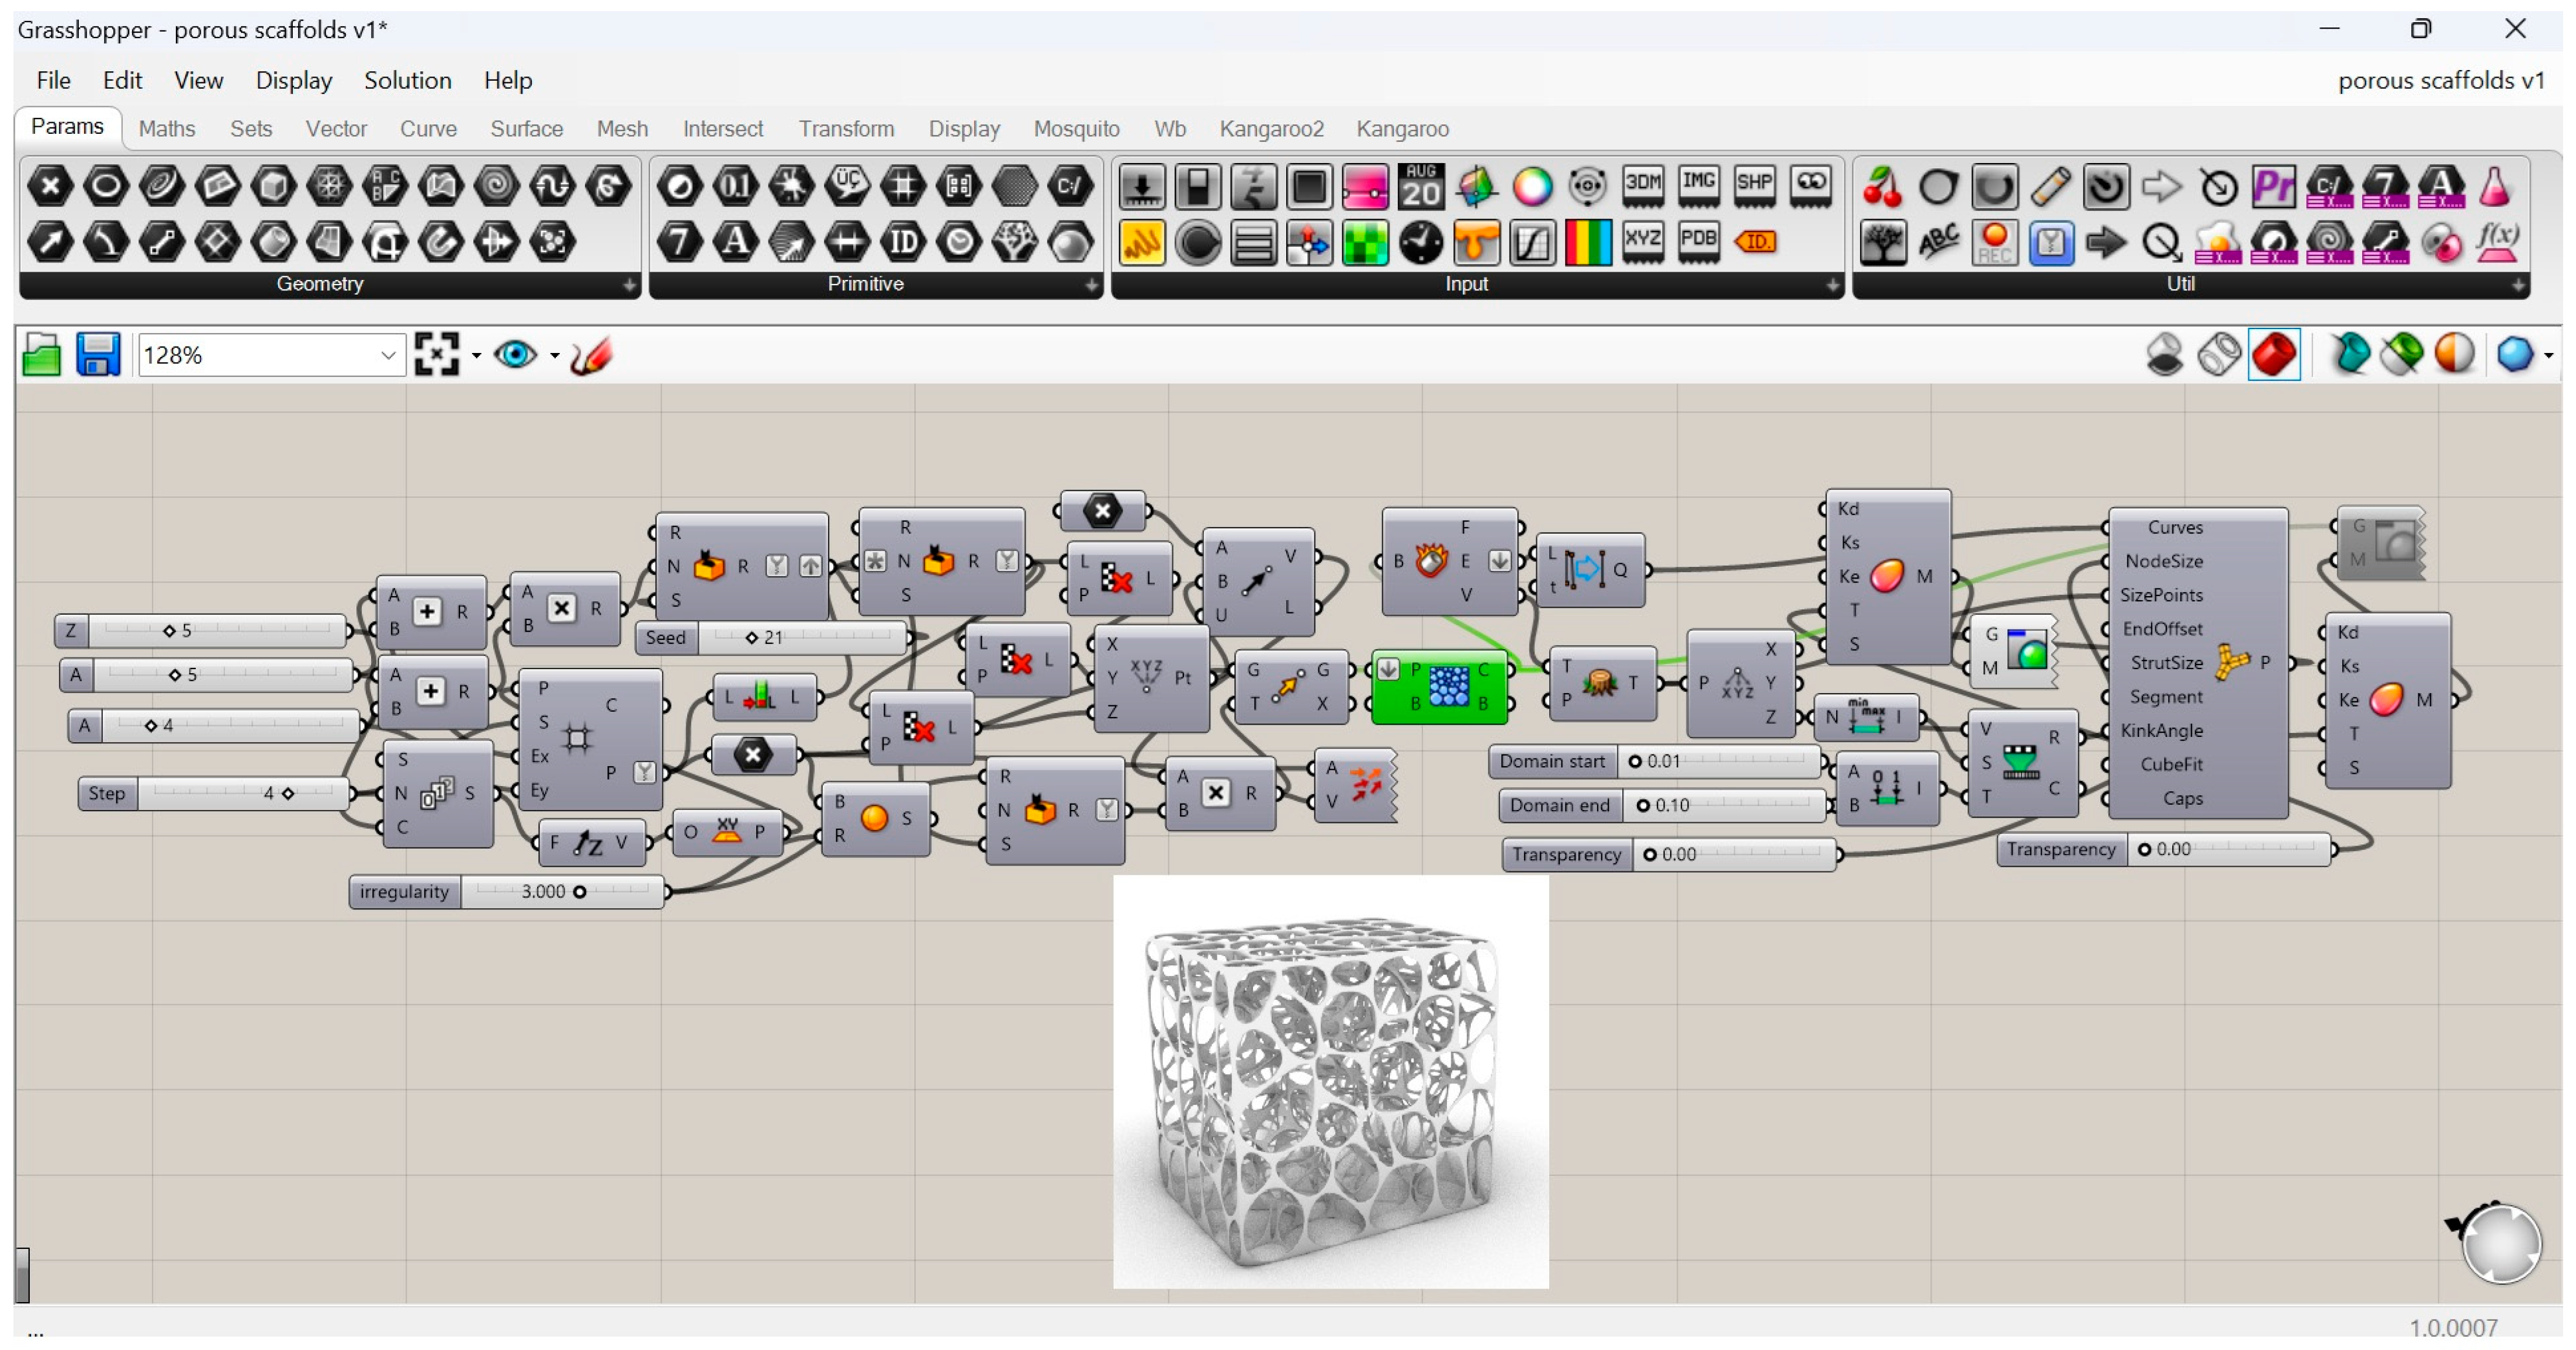
Task: Click the sketch pencil tool icon
Action: (591, 355)
